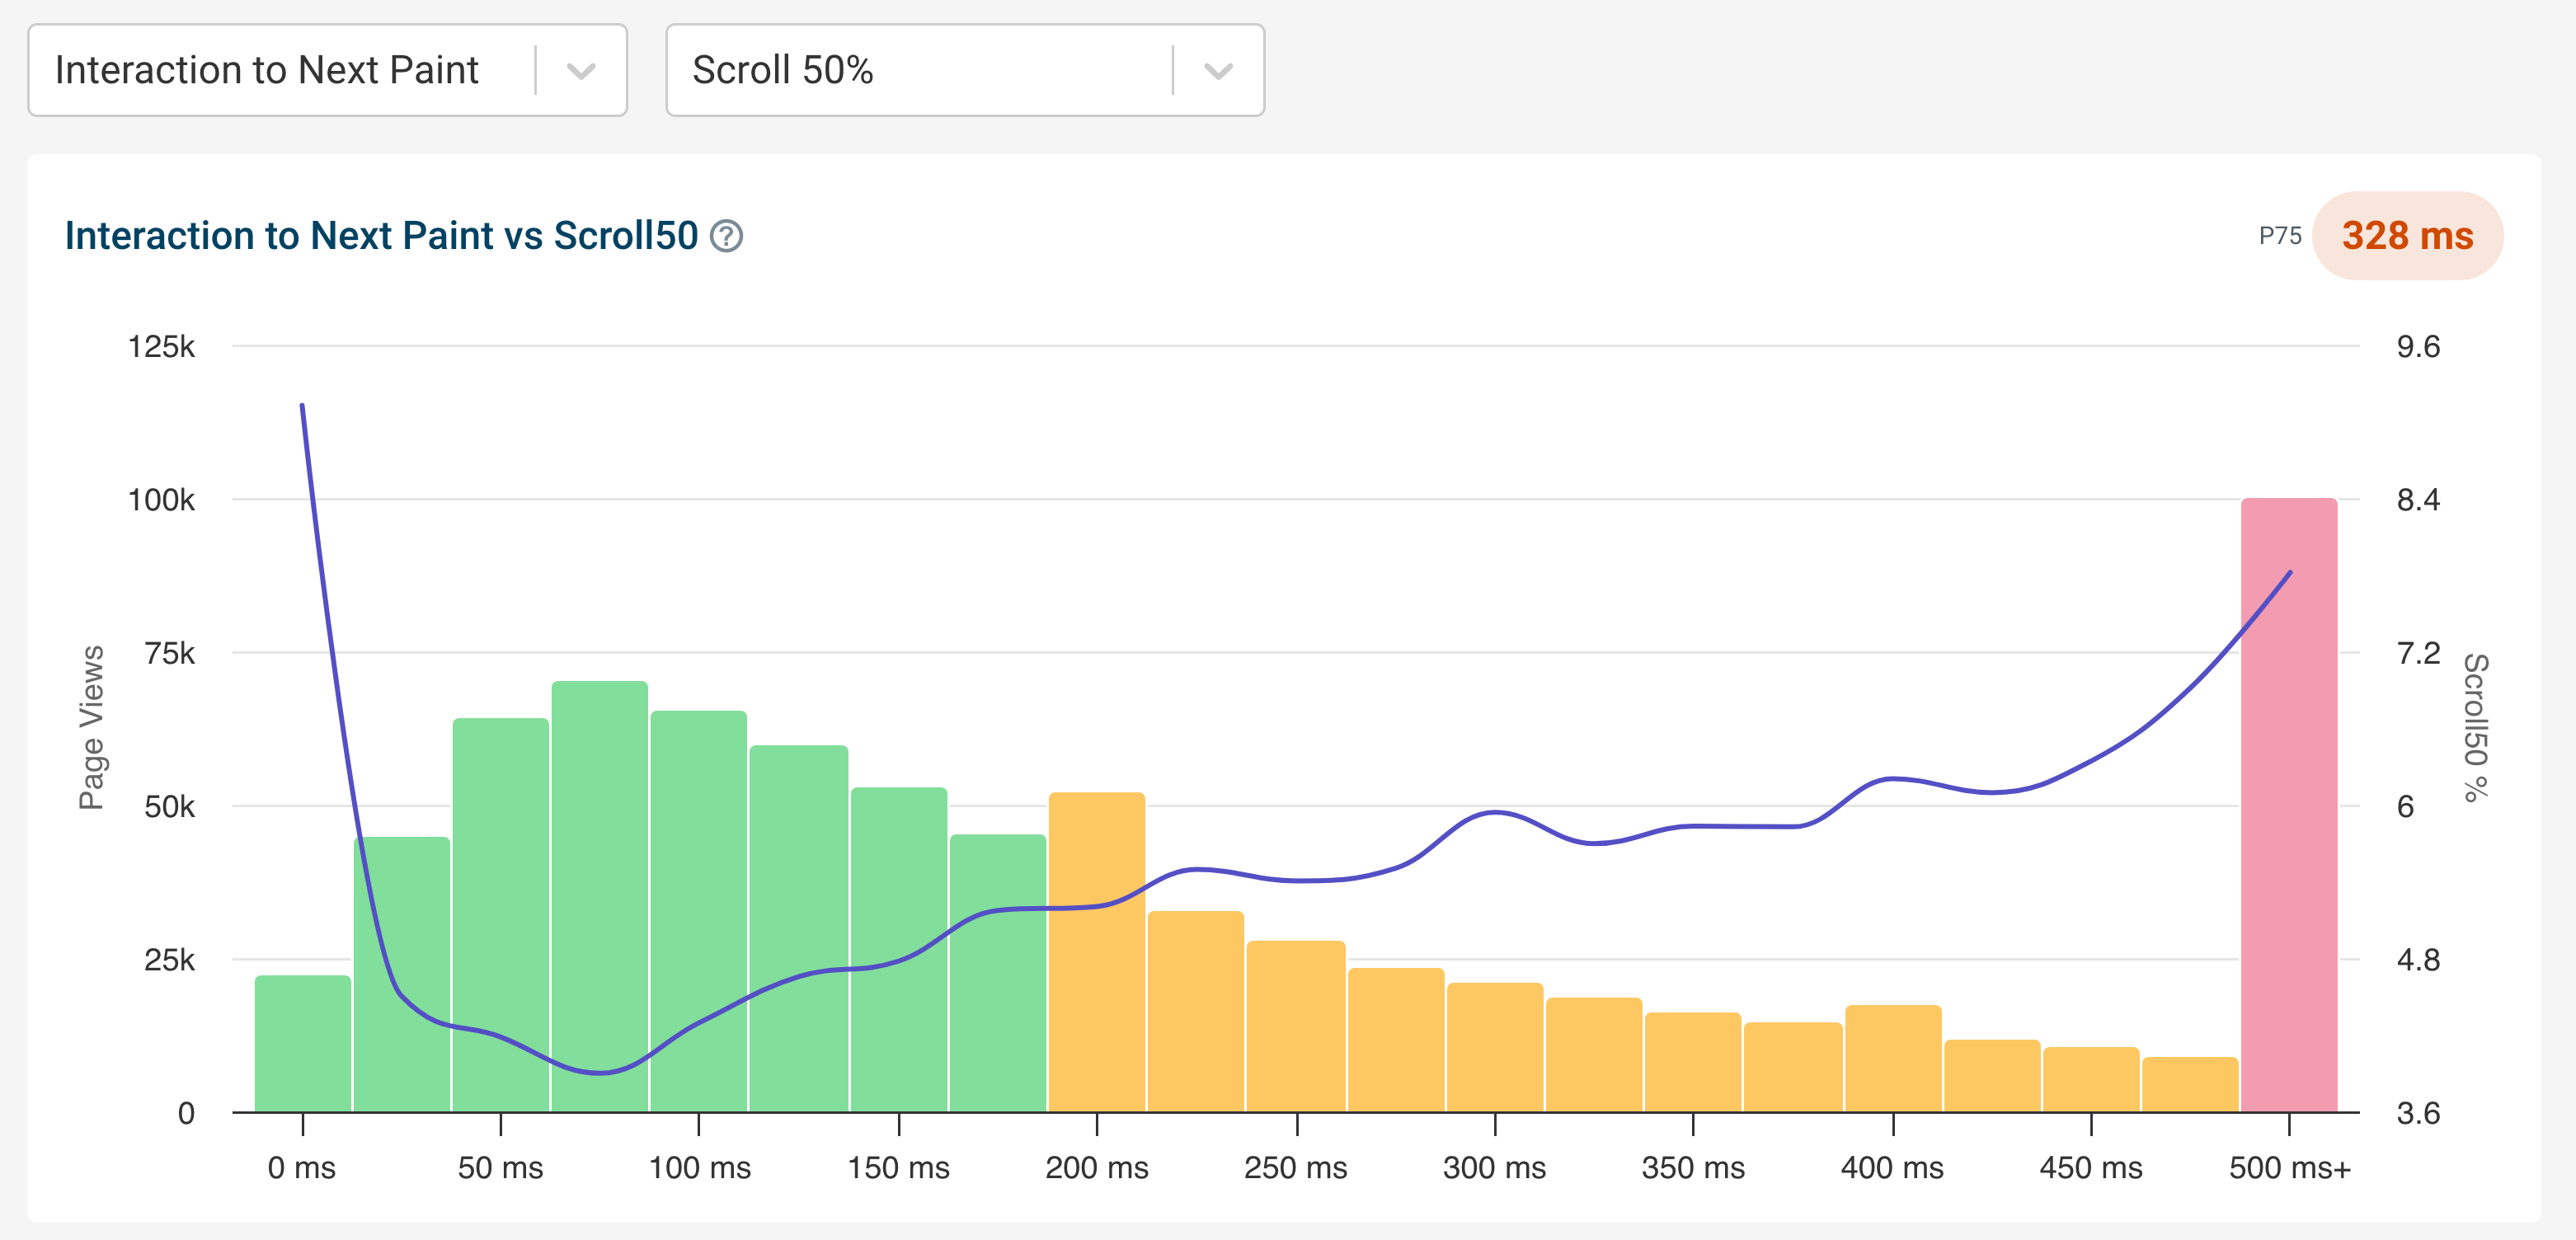Click the help question mark icon beside chart title
Screen dimensions: 2576x1240
(726, 236)
